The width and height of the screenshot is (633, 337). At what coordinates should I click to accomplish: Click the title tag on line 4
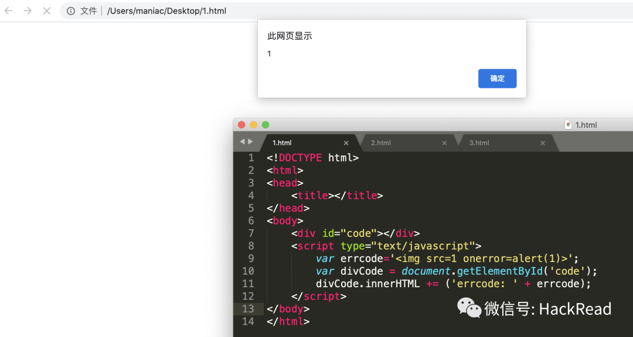313,195
